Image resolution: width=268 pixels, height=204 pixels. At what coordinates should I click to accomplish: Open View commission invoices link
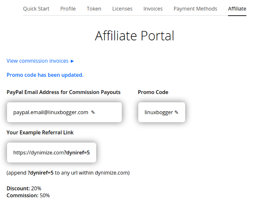click(x=38, y=61)
